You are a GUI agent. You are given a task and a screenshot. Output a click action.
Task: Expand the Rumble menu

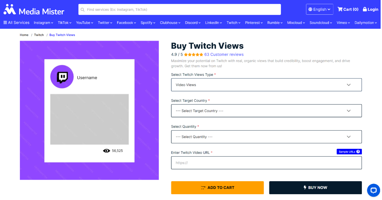click(x=275, y=23)
